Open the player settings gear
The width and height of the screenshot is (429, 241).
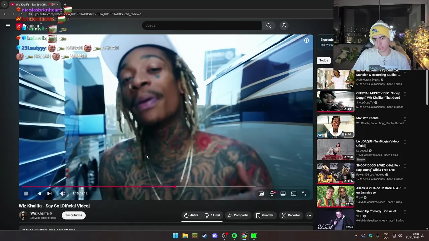pos(272,193)
